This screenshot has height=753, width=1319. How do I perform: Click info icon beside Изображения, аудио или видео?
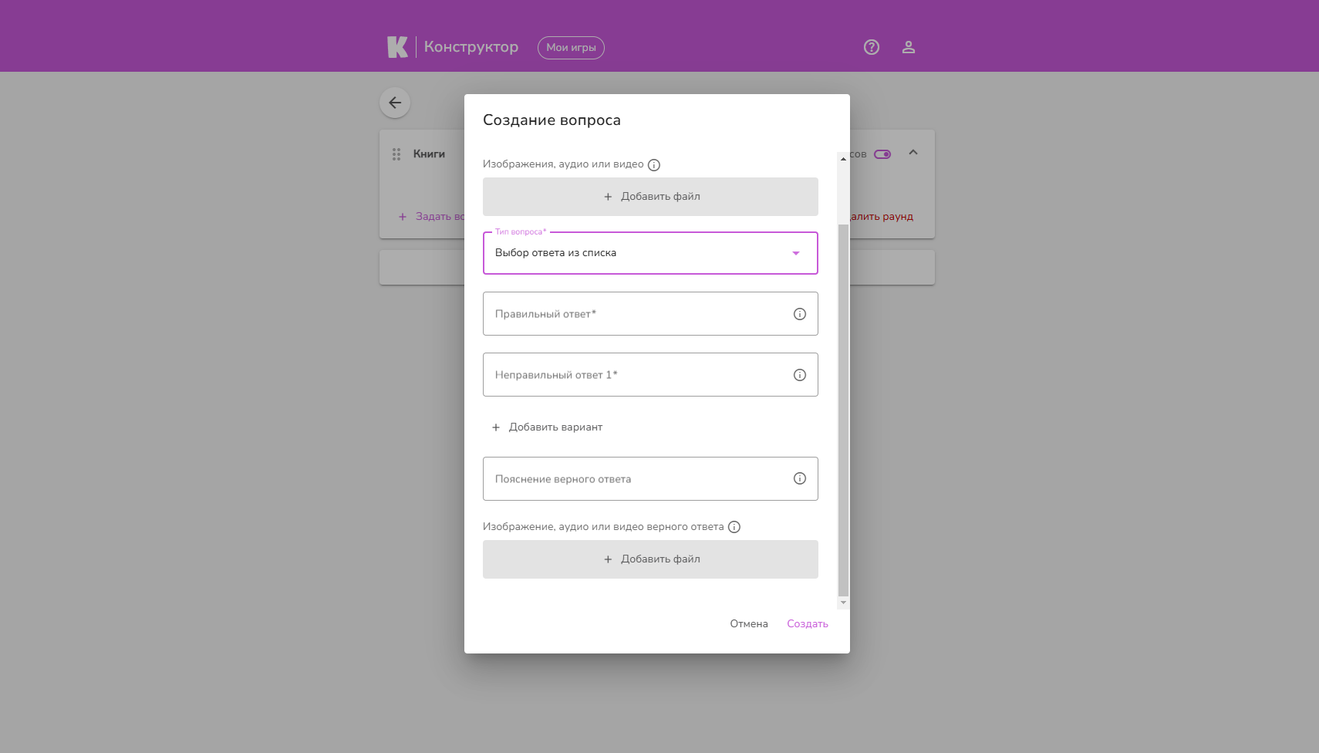coord(654,165)
